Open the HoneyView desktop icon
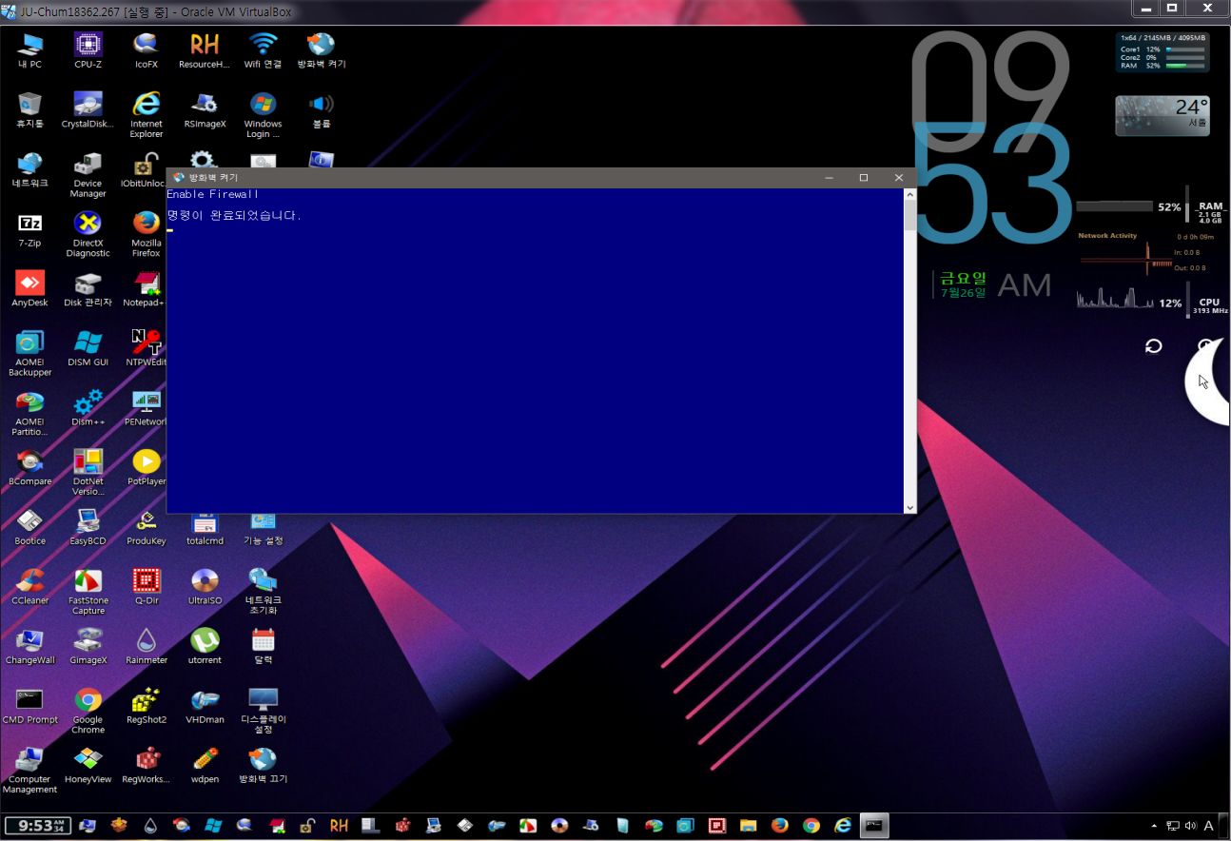The image size is (1231, 841). [88, 765]
